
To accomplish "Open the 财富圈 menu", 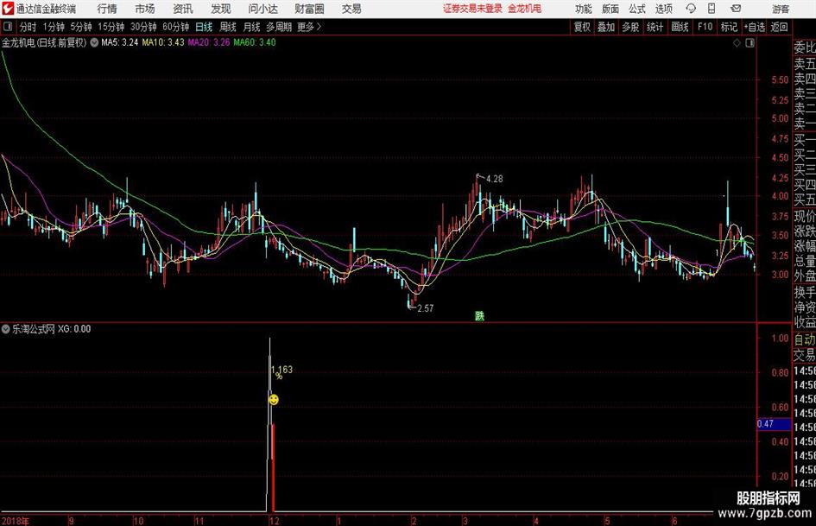I will [309, 9].
